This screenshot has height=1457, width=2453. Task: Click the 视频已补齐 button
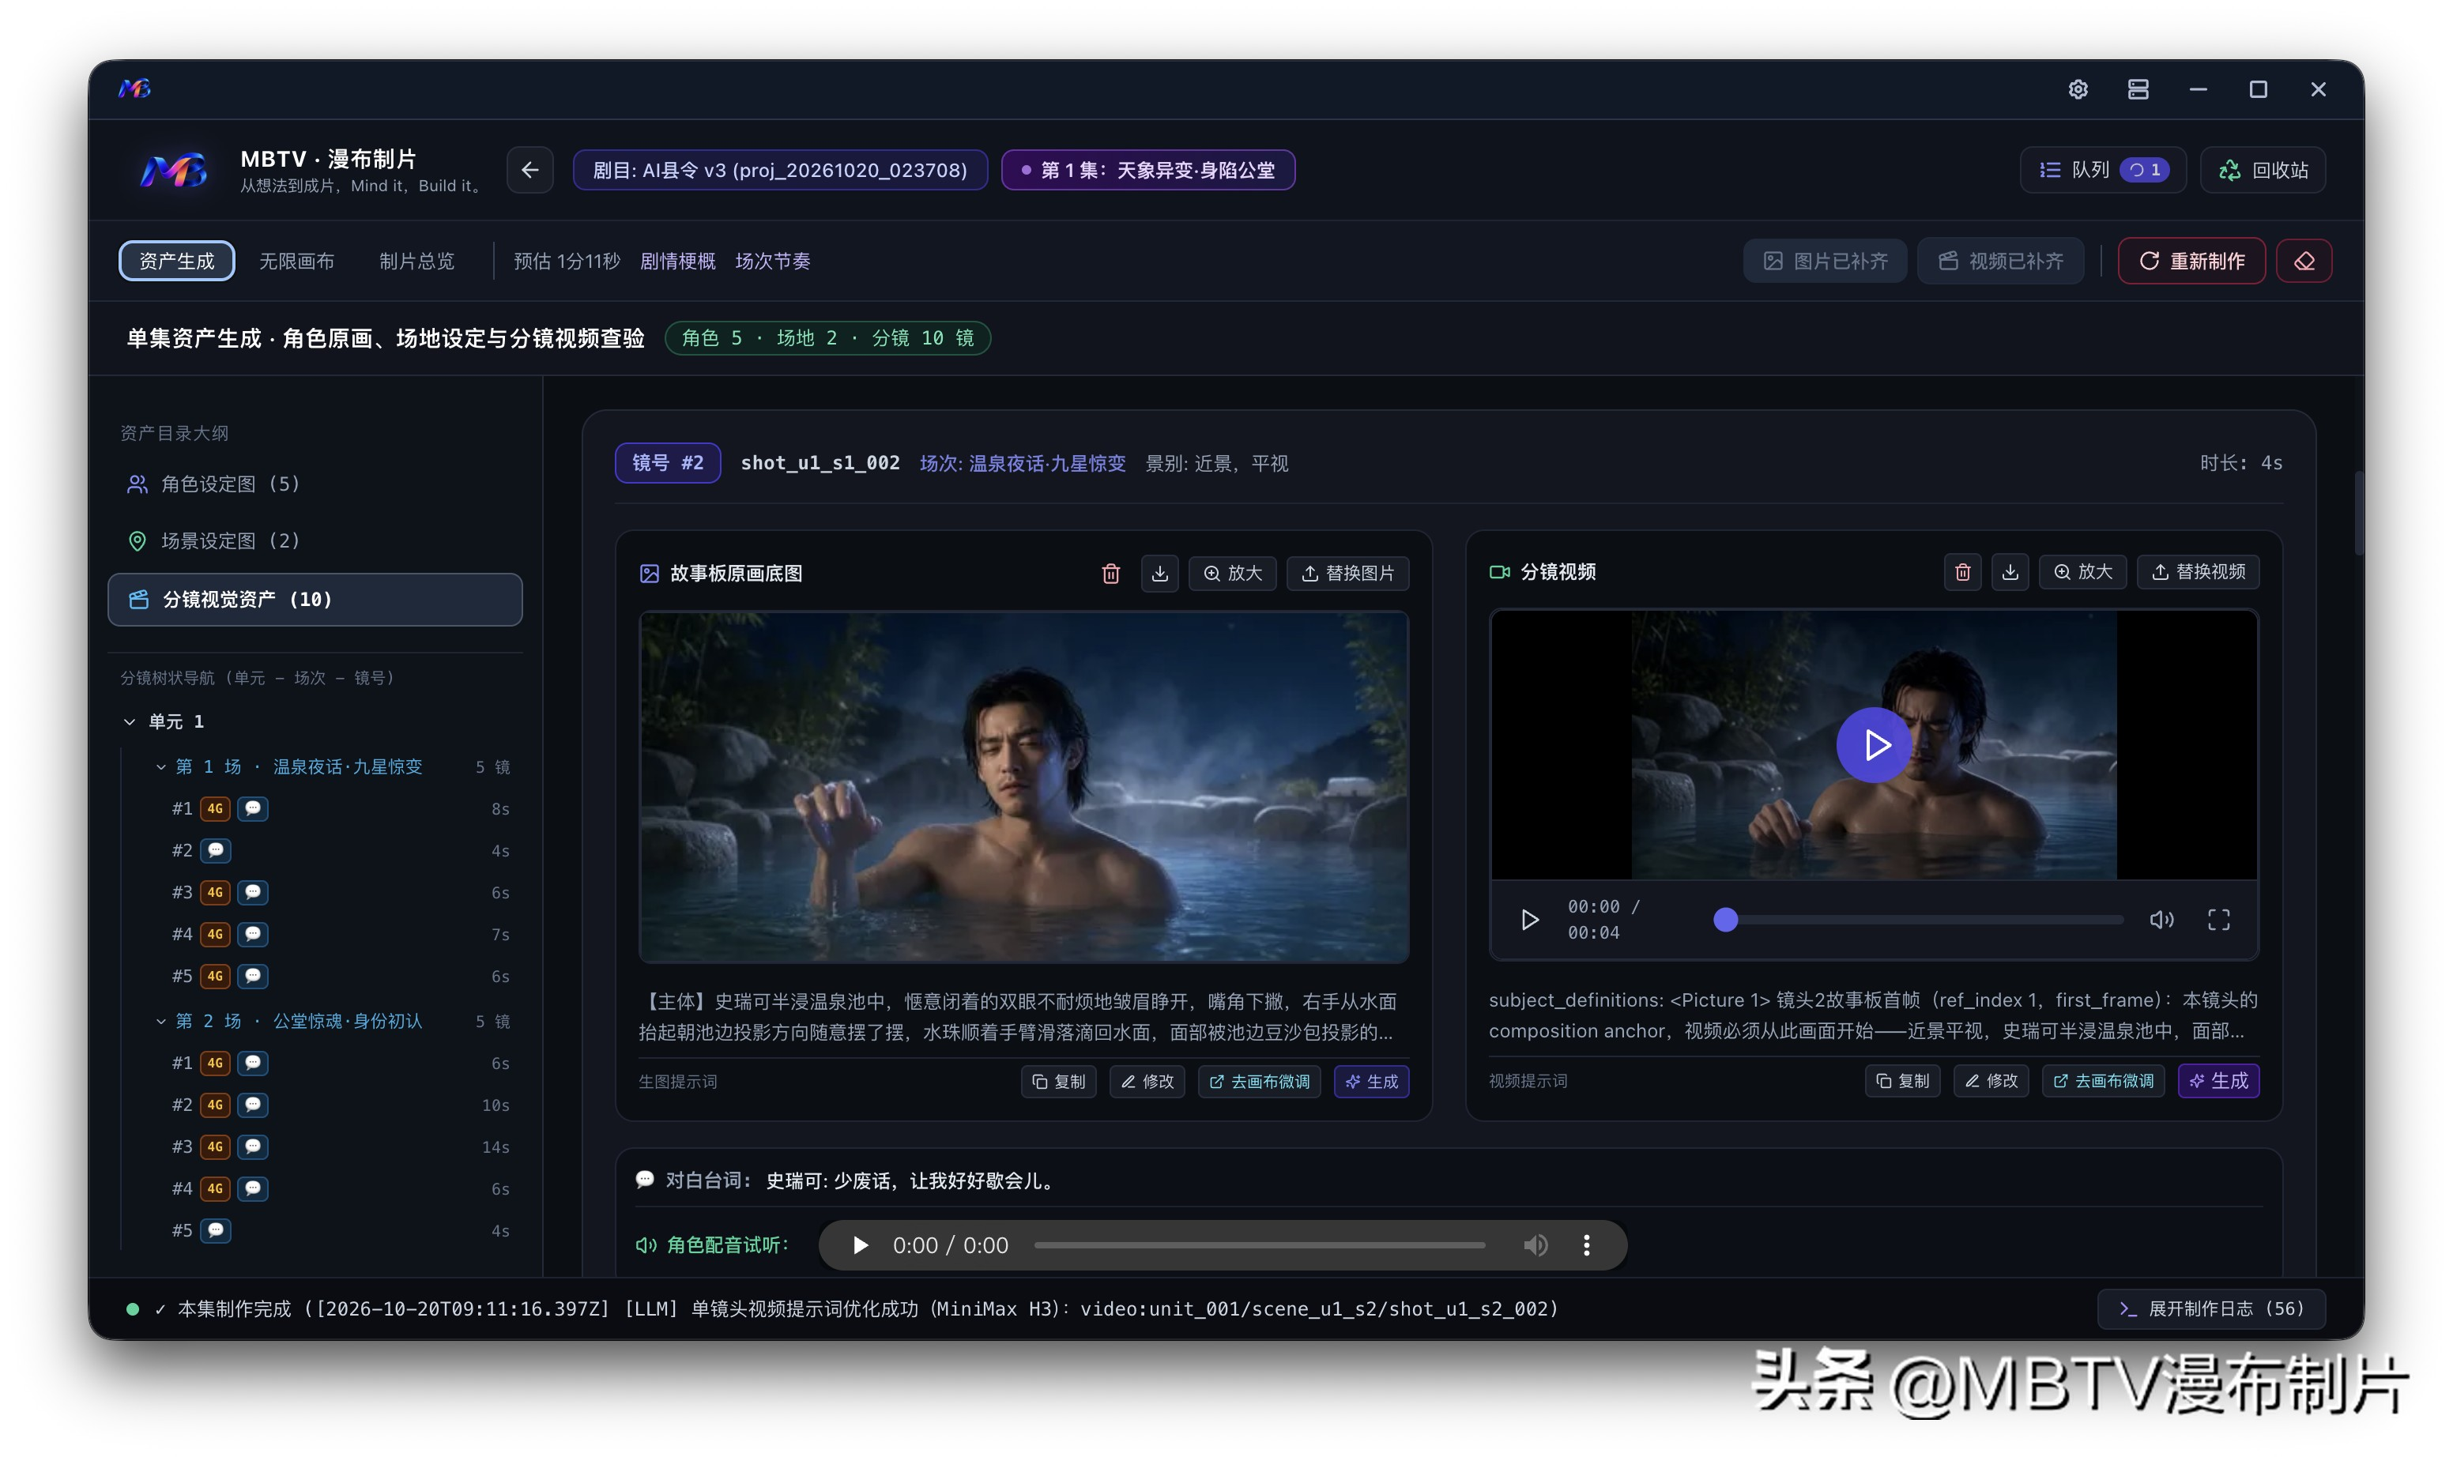pos(2000,262)
